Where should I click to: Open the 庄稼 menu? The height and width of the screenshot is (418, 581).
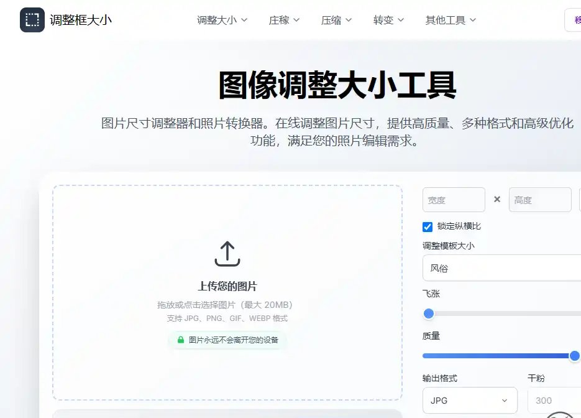tap(284, 20)
